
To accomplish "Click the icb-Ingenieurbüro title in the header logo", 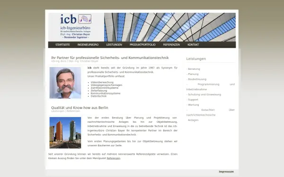I will (x=75, y=28).
